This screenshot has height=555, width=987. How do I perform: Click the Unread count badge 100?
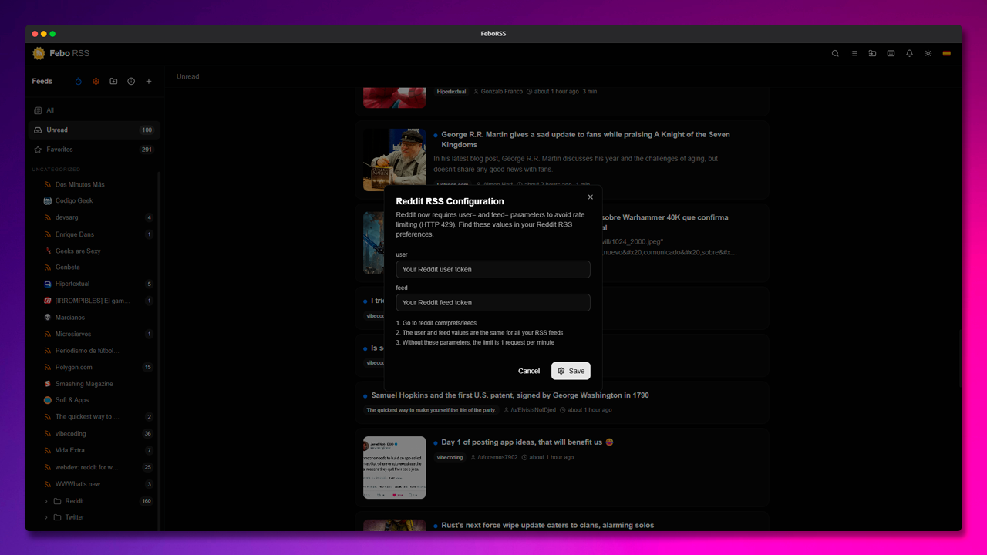point(147,130)
